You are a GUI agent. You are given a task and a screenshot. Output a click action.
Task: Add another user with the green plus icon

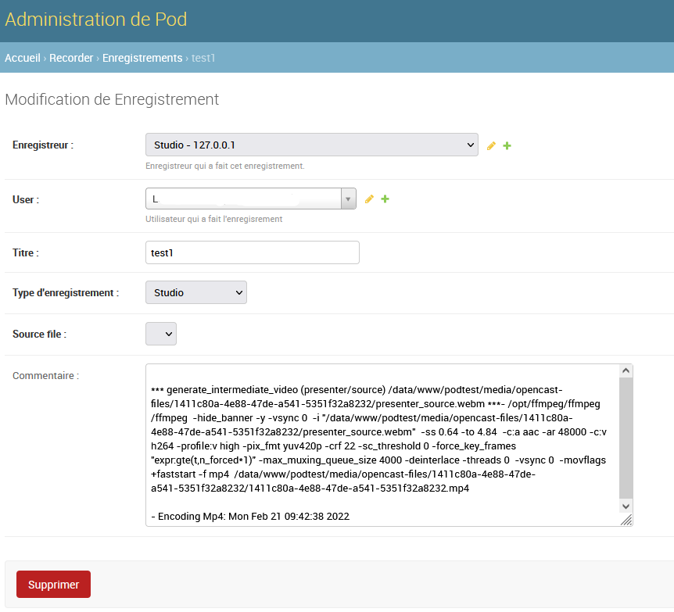tap(385, 199)
